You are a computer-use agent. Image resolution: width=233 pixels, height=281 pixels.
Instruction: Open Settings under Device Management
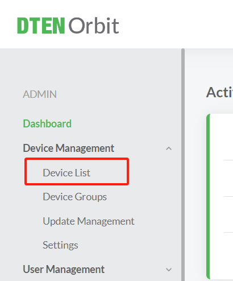[60, 245]
